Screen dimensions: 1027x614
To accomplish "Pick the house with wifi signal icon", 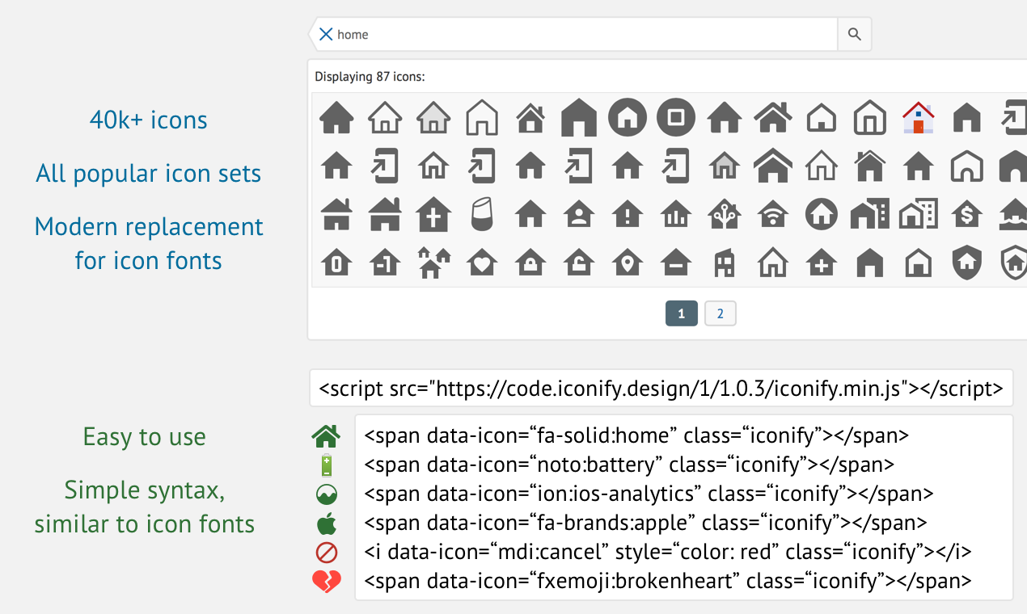I will (773, 215).
